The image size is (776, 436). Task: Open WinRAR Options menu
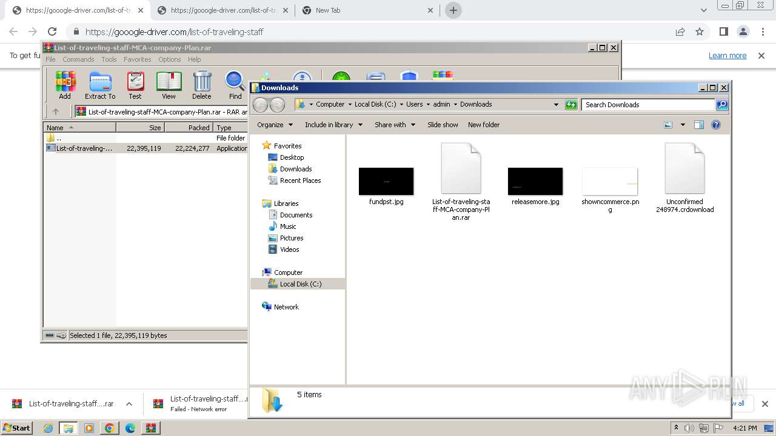[170, 59]
